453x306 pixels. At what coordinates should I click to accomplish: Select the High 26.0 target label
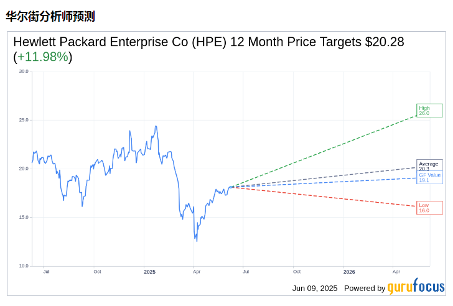[x=429, y=111]
